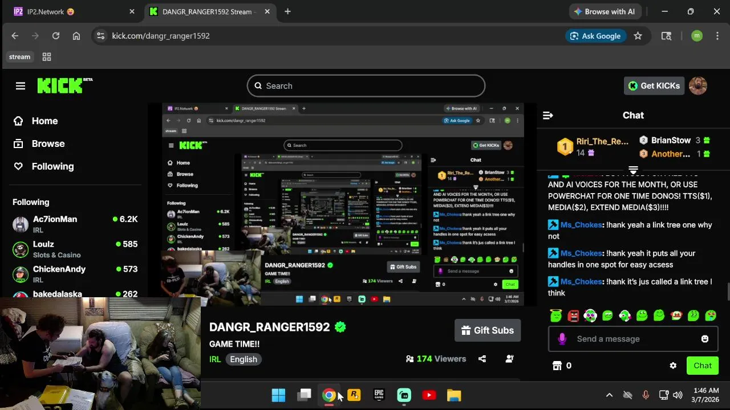The height and width of the screenshot is (410, 730).
Task: Reload the page in Chrome
Action: click(56, 36)
